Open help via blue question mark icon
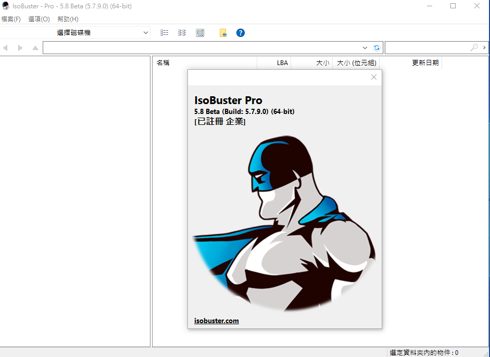This screenshot has width=490, height=357. tap(240, 33)
